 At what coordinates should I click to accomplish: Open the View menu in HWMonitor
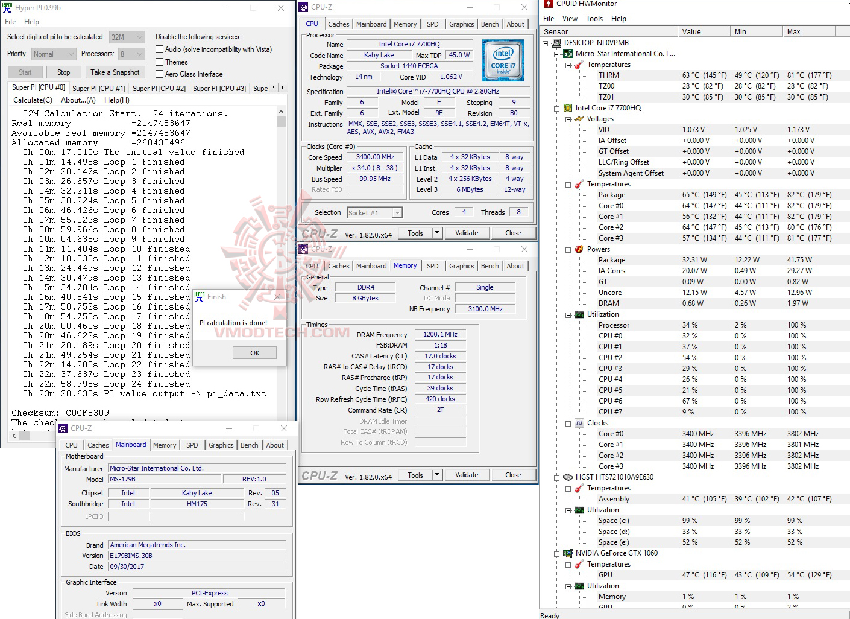click(x=570, y=18)
